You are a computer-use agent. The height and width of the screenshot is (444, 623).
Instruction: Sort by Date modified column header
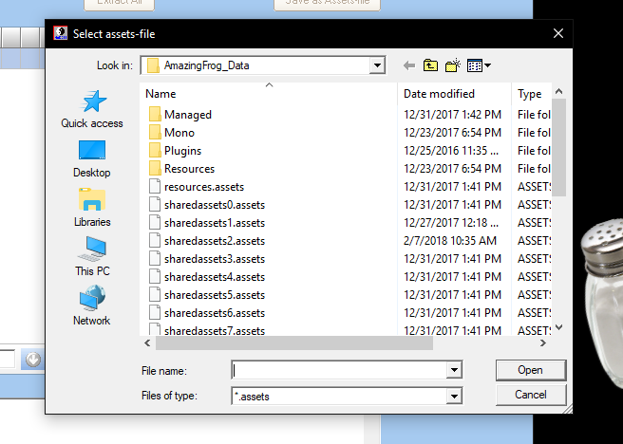pos(454,94)
